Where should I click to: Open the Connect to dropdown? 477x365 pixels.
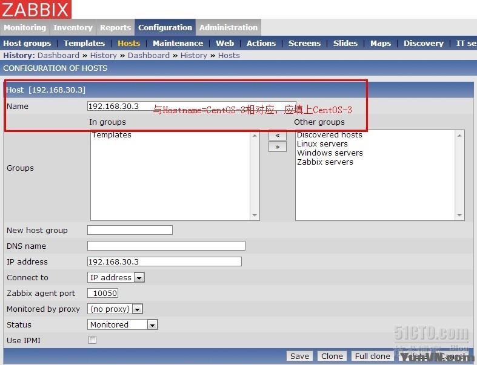[116, 277]
